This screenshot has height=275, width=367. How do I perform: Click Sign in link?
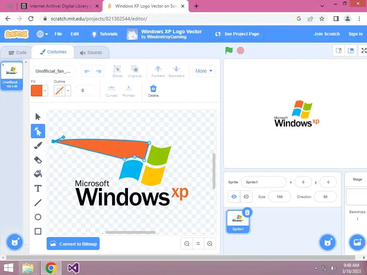pos(356,34)
